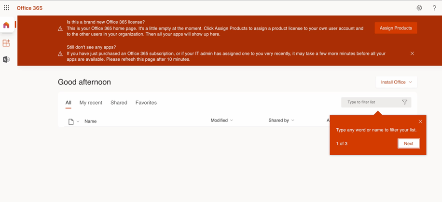Switch to the Shared tab

119,103
